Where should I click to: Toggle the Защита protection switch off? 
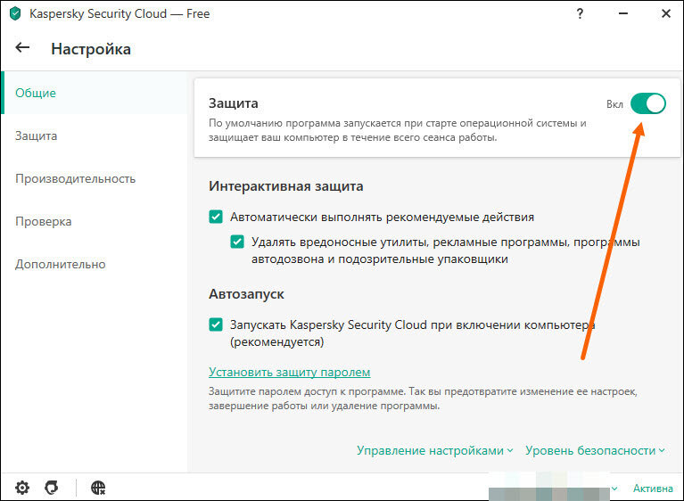tap(647, 103)
